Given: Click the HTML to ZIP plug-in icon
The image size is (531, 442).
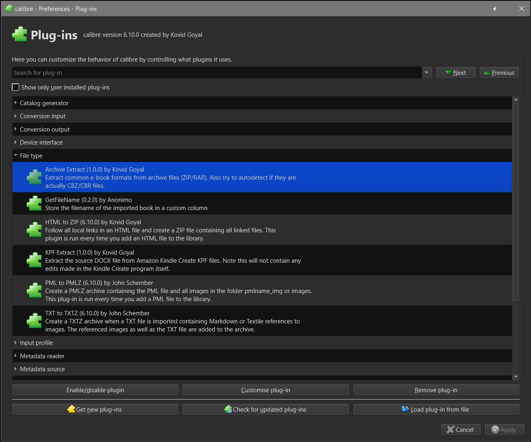Looking at the screenshot, I should coord(34,230).
